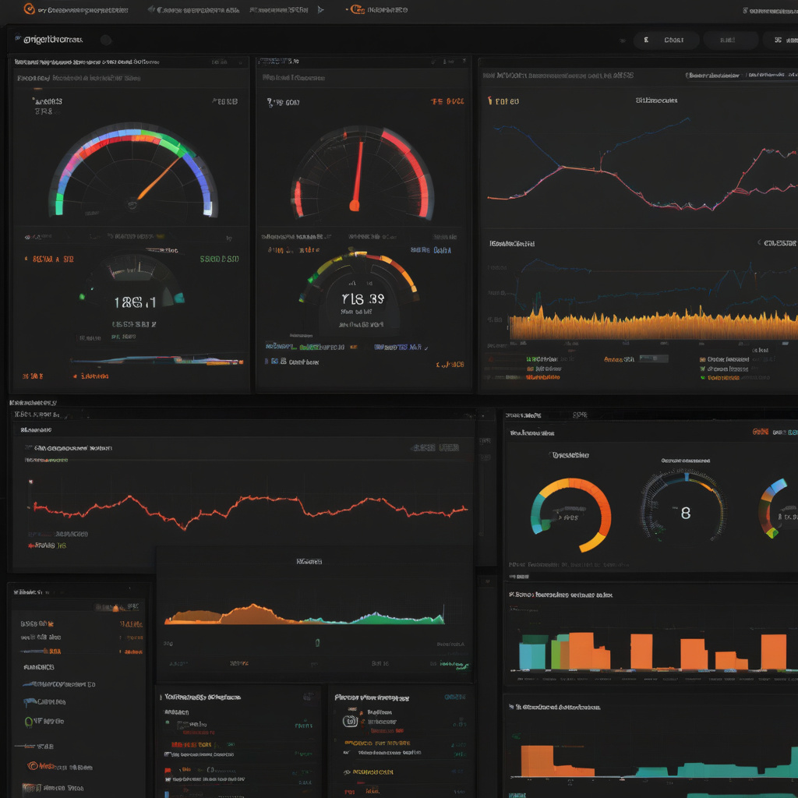Collapse the panel using the left chevron above waveform chart
798x798 pixels.
tap(760, 243)
